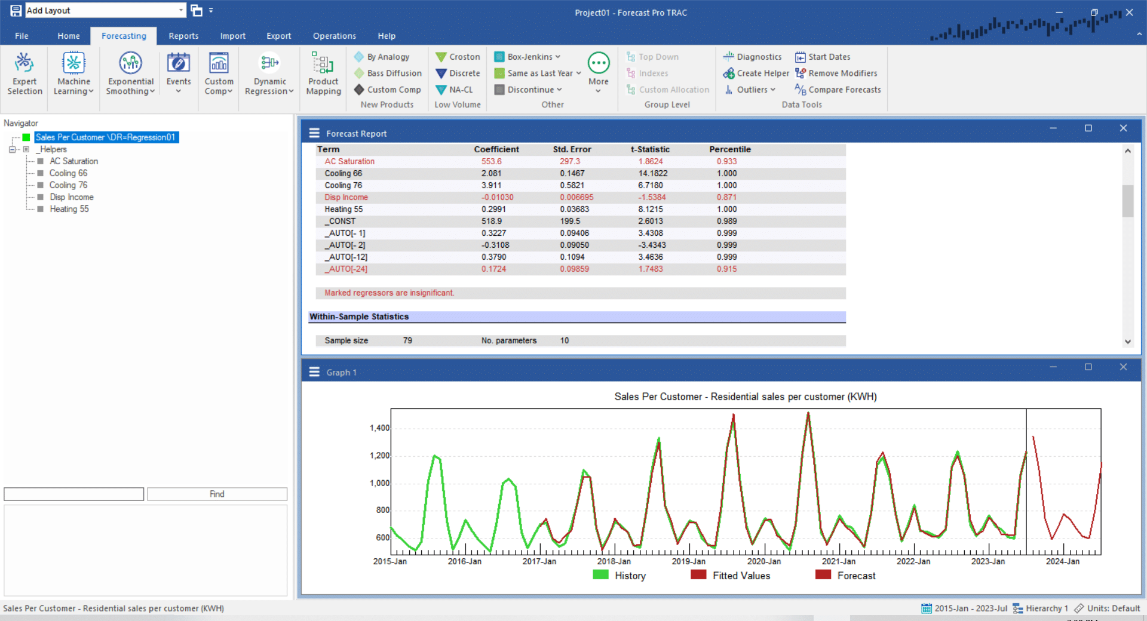Open the Forecast Report hamburger menu
Viewport: 1147px width, 621px height.
[x=314, y=133]
